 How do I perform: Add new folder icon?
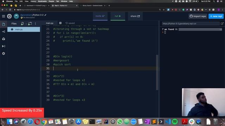(x=30, y=23)
